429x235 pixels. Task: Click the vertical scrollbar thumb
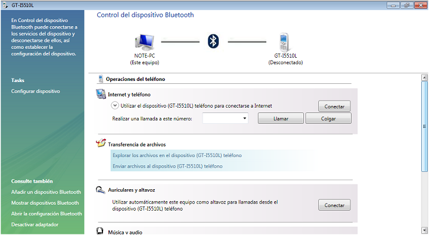(424, 126)
